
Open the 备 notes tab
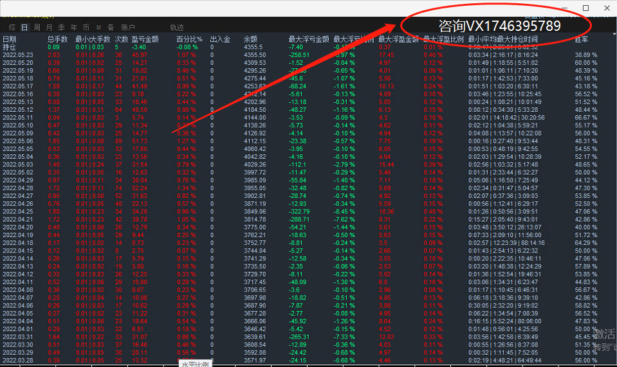click(x=110, y=28)
